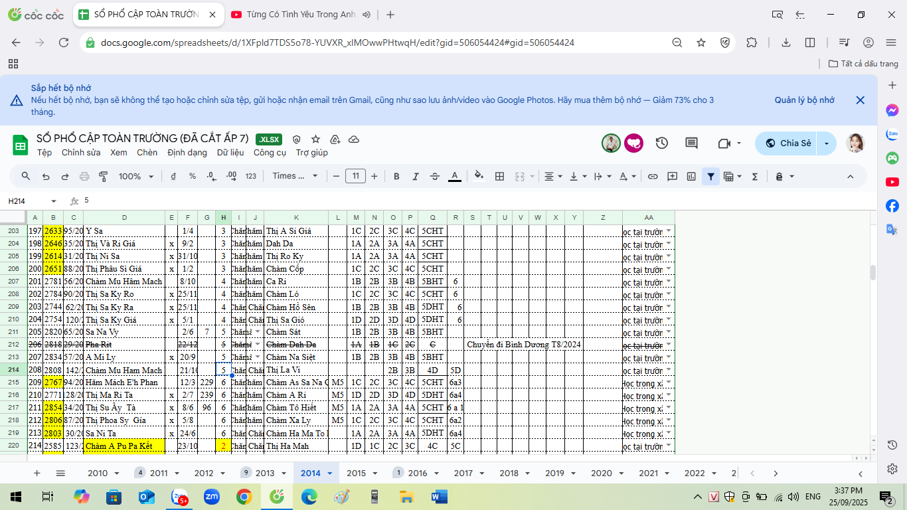The height and width of the screenshot is (510, 907).
Task: Click the borders icon in toolbar
Action: (499, 176)
